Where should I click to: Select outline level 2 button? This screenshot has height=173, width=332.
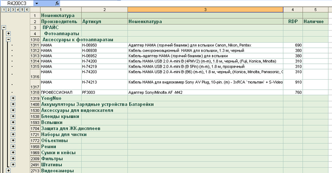pos(8,10)
